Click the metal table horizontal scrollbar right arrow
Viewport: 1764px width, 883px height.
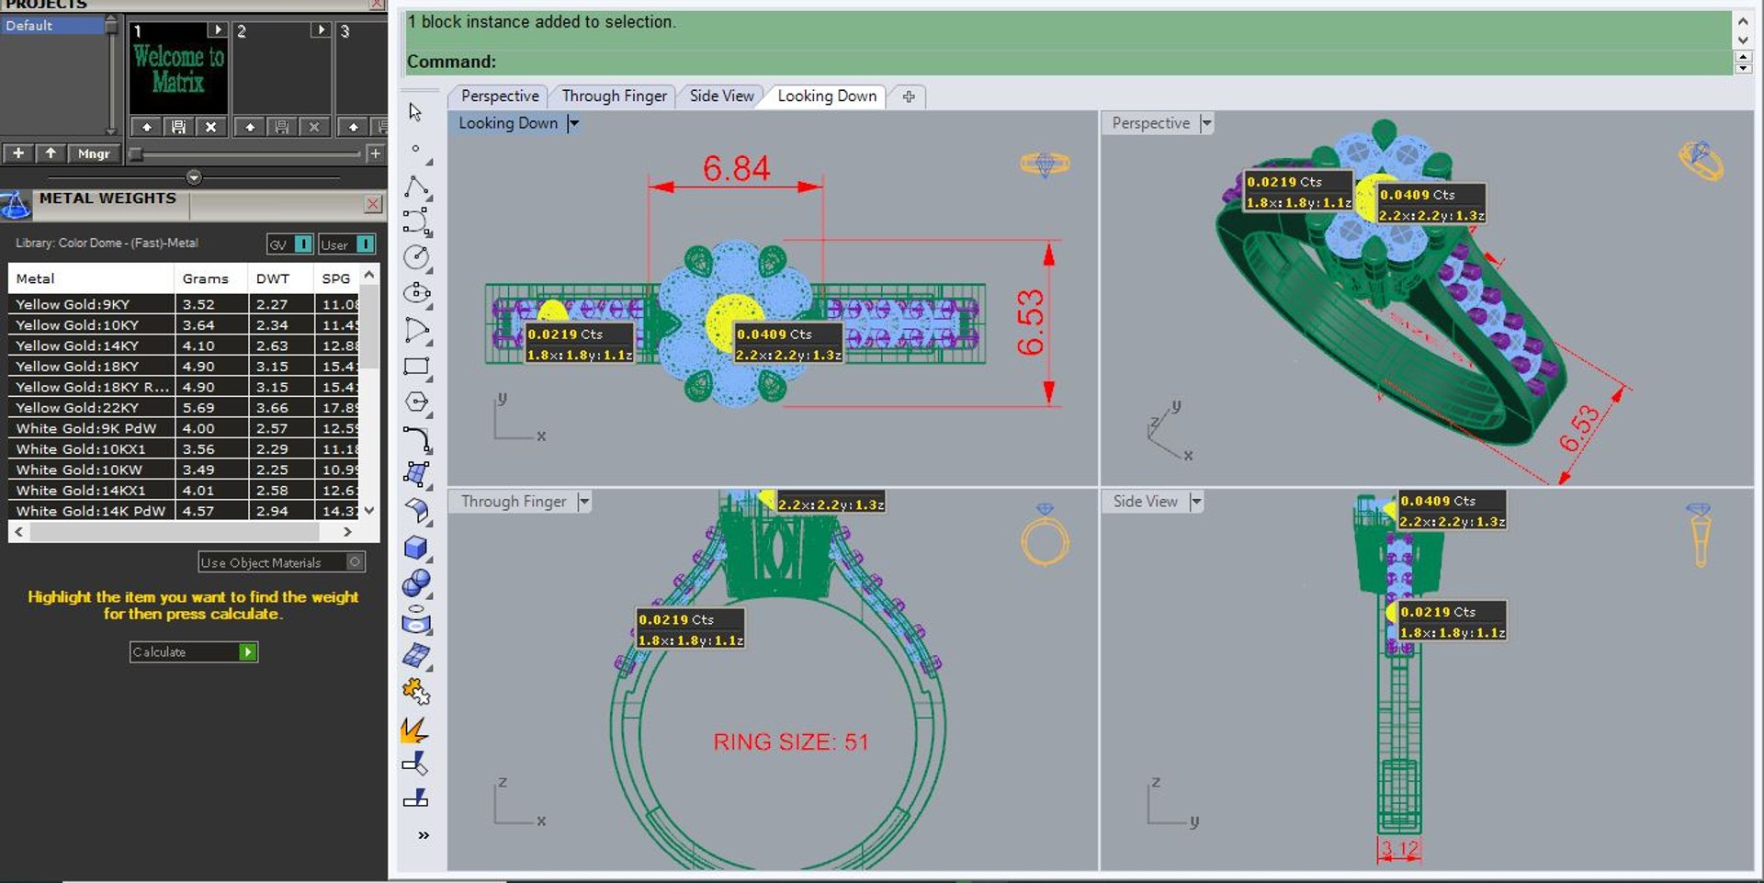click(x=347, y=531)
